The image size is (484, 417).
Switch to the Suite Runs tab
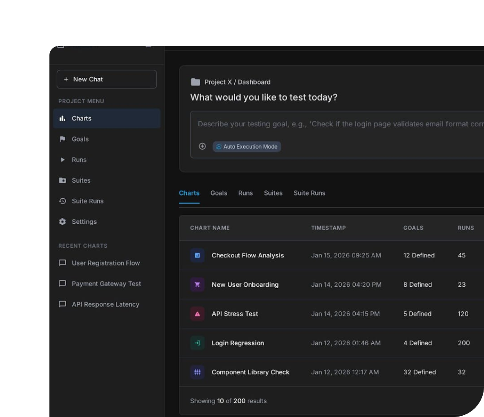point(309,193)
